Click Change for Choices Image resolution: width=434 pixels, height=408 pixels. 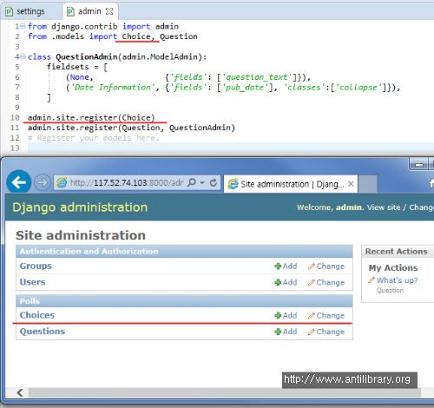326,315
